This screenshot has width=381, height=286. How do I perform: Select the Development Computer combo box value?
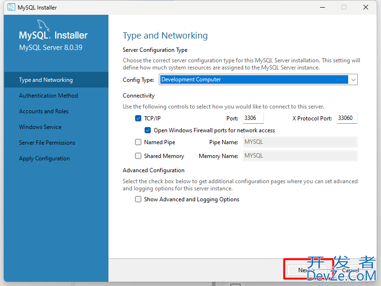[x=254, y=79]
